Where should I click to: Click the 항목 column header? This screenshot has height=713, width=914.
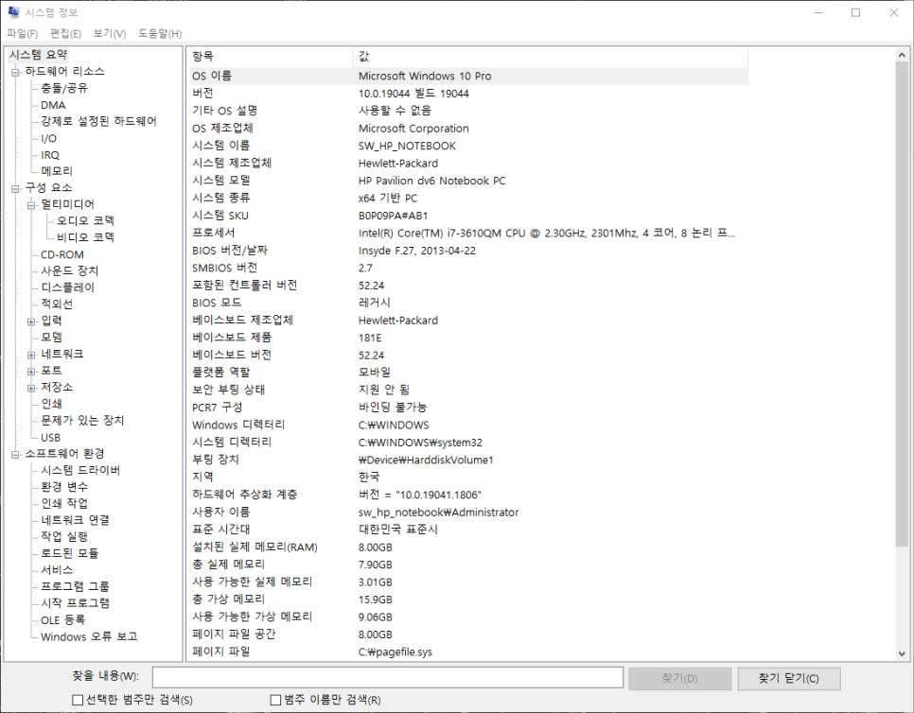point(271,57)
